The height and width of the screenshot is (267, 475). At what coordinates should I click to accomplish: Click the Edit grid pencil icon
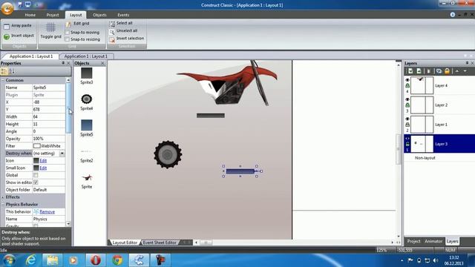pyautogui.click(x=68, y=24)
